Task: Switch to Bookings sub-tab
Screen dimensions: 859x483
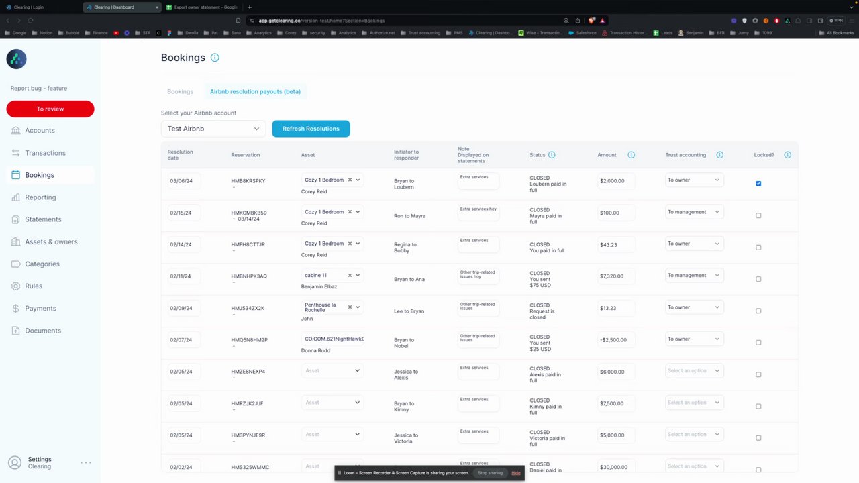Action: pos(180,91)
